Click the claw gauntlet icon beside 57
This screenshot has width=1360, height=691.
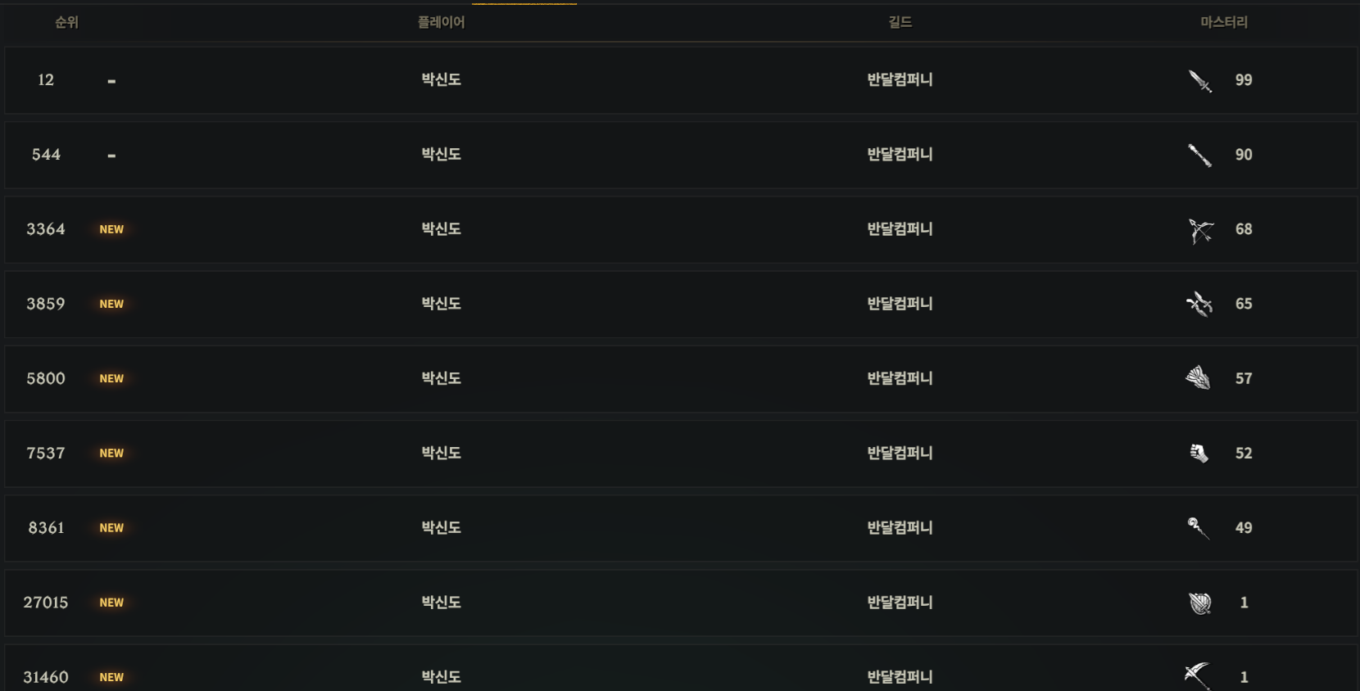tap(1199, 378)
